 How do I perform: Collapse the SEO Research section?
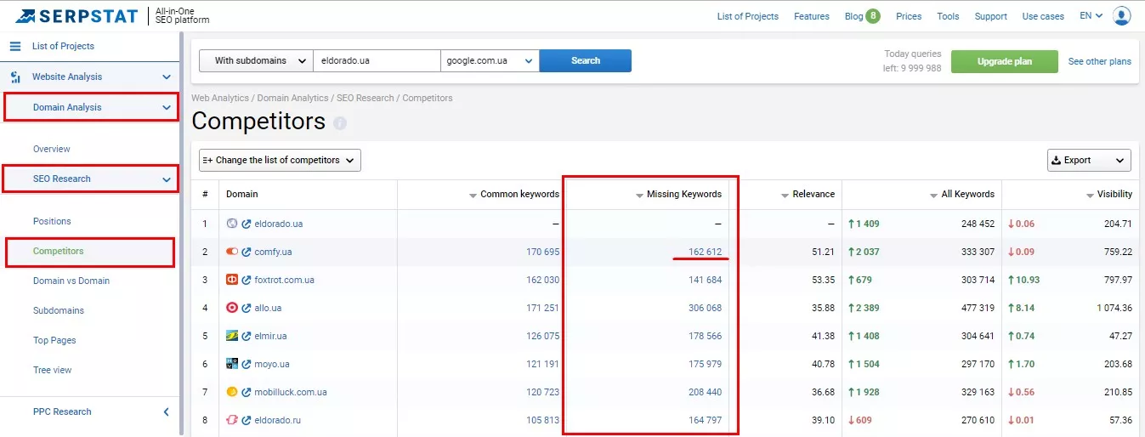pyautogui.click(x=167, y=179)
